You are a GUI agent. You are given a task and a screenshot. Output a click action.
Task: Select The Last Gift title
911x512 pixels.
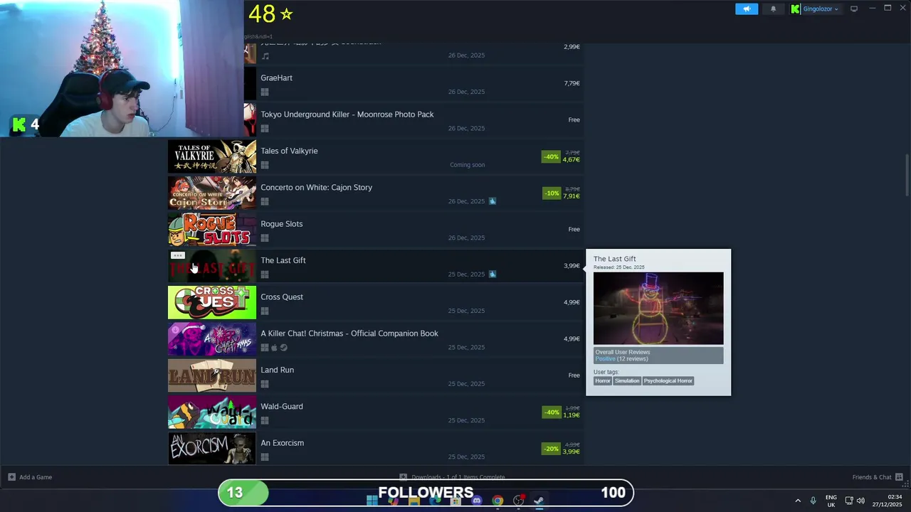click(x=283, y=260)
